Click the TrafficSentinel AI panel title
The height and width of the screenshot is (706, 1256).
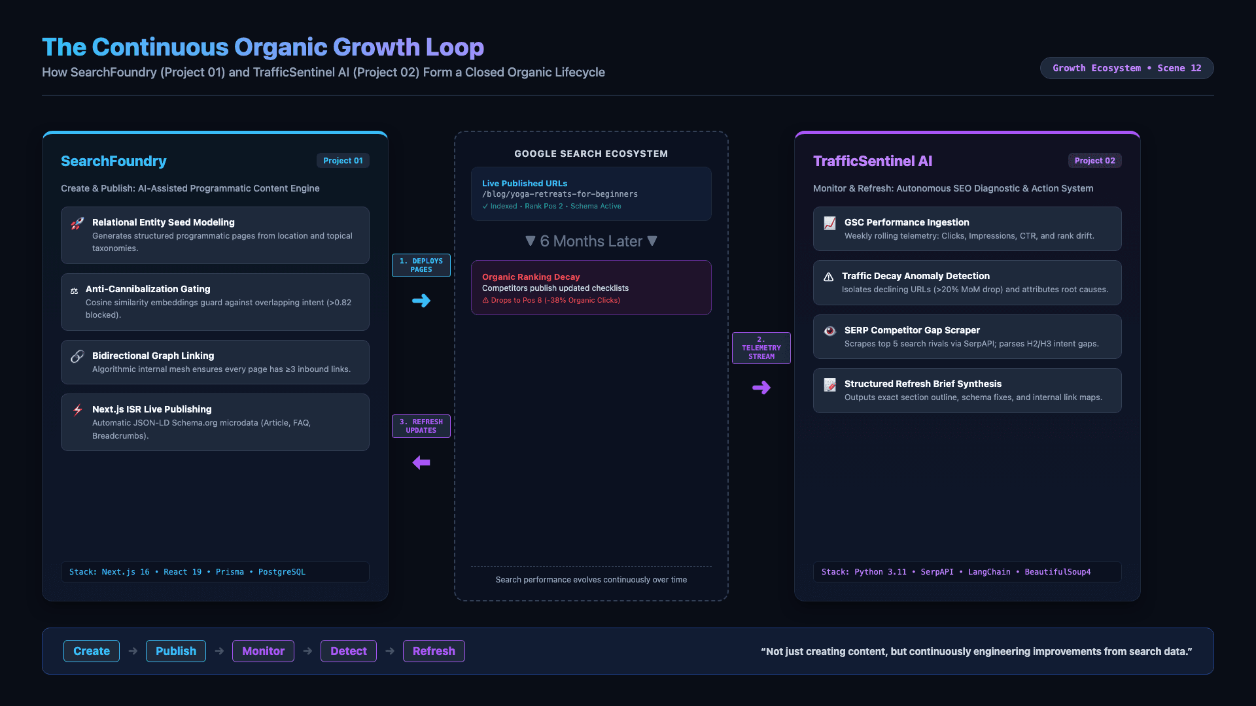[873, 161]
